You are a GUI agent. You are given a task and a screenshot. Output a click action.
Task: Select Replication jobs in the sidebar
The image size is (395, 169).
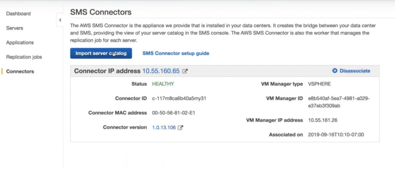tap(24, 57)
